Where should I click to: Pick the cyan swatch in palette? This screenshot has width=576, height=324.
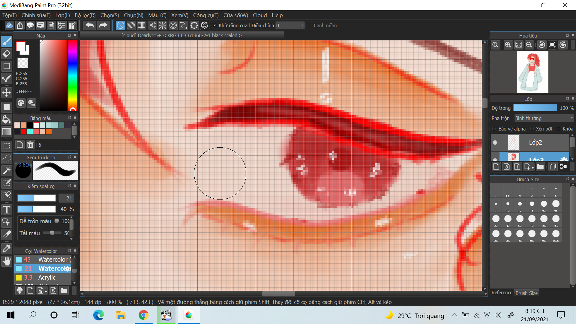[30, 131]
